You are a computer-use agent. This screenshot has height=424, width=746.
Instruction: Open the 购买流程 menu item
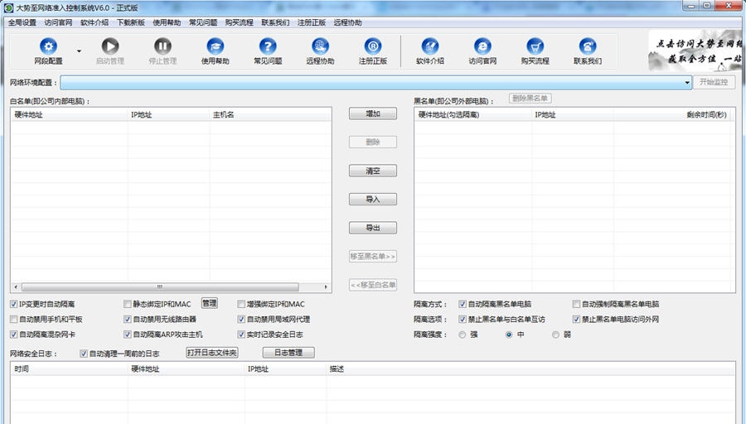[x=240, y=22]
